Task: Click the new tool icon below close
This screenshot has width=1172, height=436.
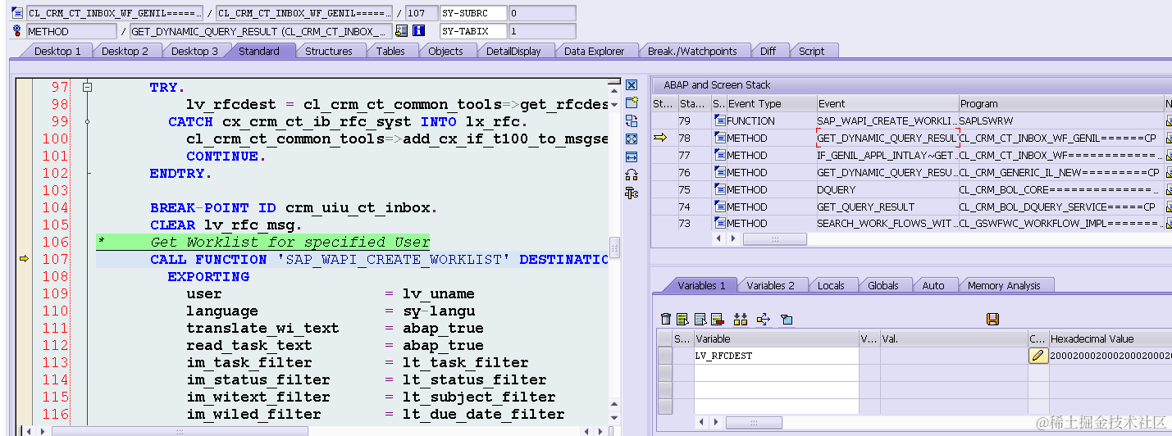Action: click(x=632, y=102)
